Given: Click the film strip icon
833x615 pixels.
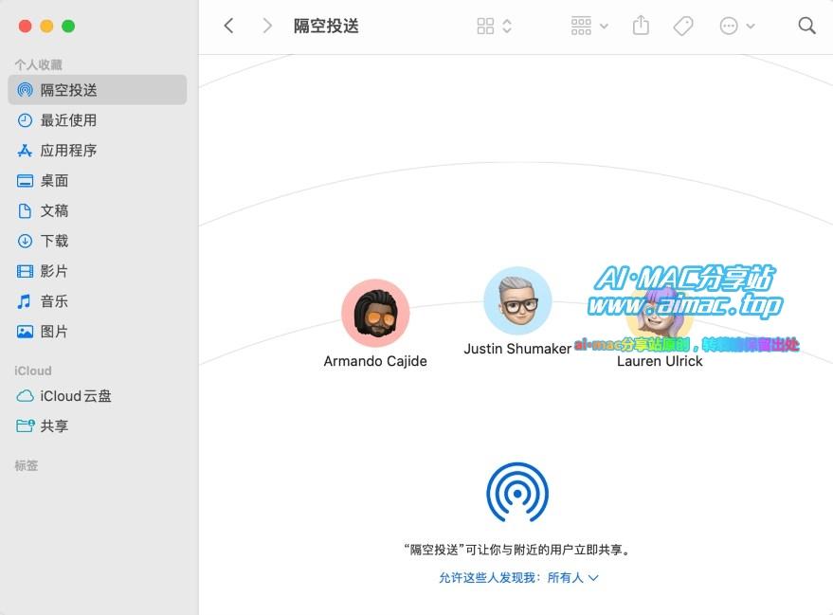Looking at the screenshot, I should click(x=25, y=271).
